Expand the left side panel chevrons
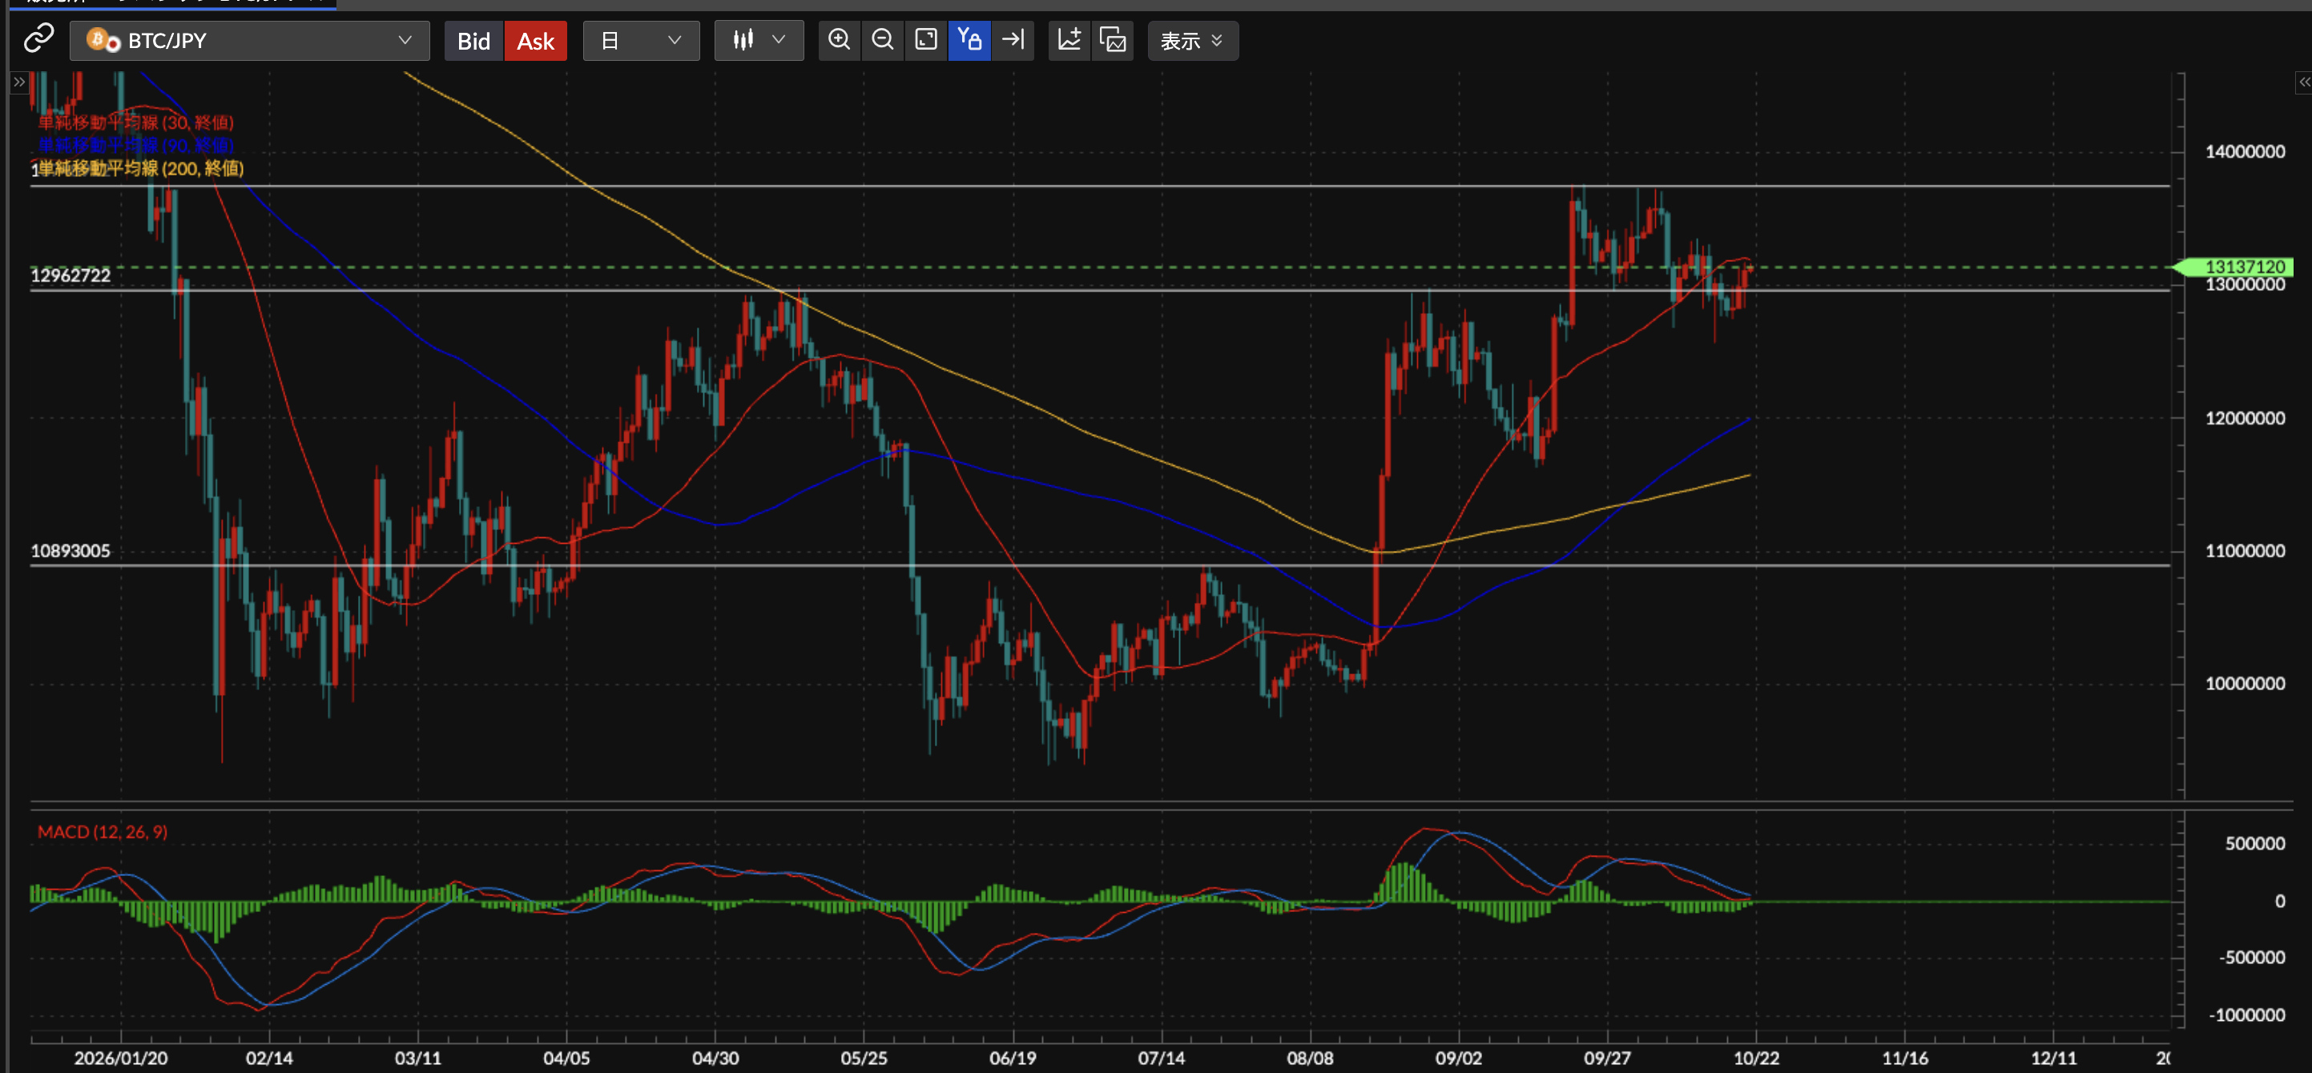The image size is (2312, 1073). tap(19, 82)
